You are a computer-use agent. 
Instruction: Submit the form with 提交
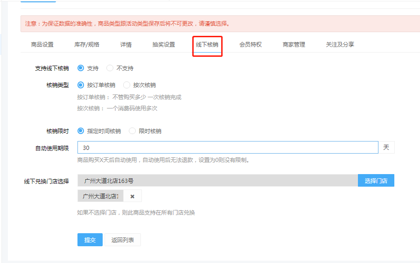coord(90,240)
